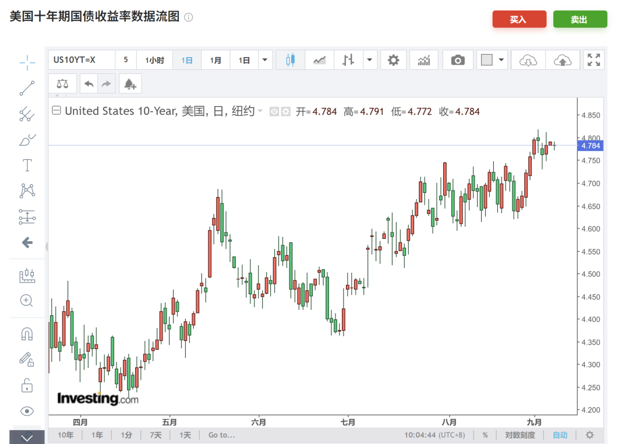Toggle the magnet snap mode

pos(27,334)
